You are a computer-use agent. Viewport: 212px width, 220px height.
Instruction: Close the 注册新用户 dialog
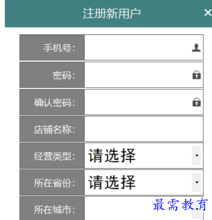click(208, 13)
